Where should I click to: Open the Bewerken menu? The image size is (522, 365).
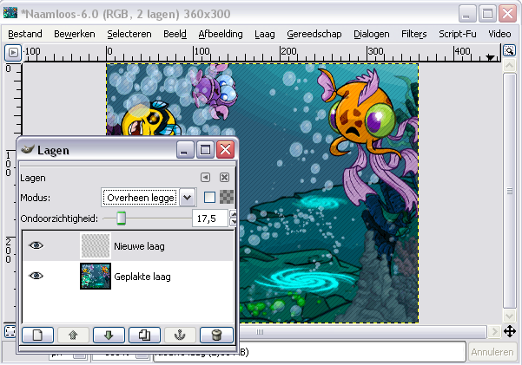(x=74, y=34)
